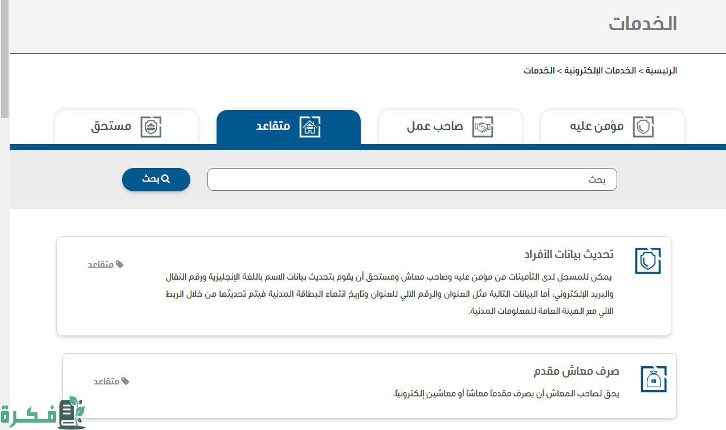Click the money bag icon beside صرف معاش مقدم
The height and width of the screenshot is (430, 726).
[x=653, y=379]
